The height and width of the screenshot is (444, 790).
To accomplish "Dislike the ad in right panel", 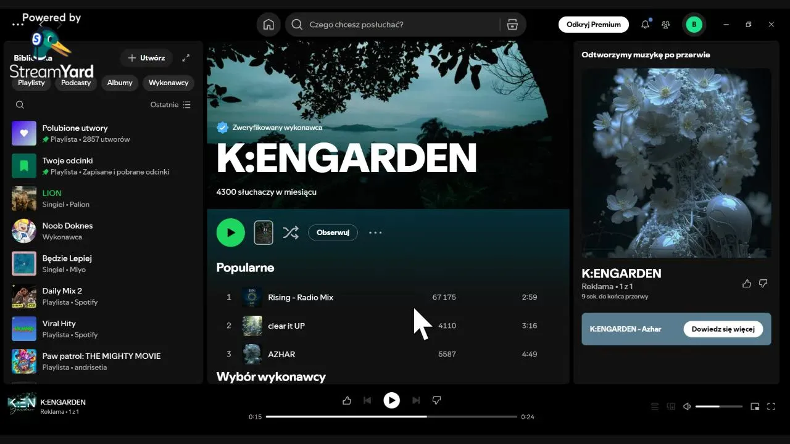I will click(x=763, y=284).
